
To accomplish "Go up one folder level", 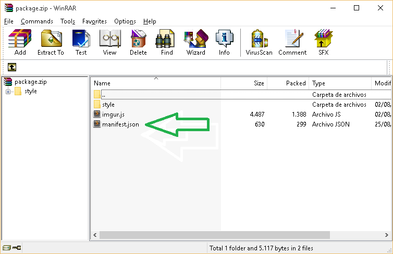I will pyautogui.click(x=12, y=67).
